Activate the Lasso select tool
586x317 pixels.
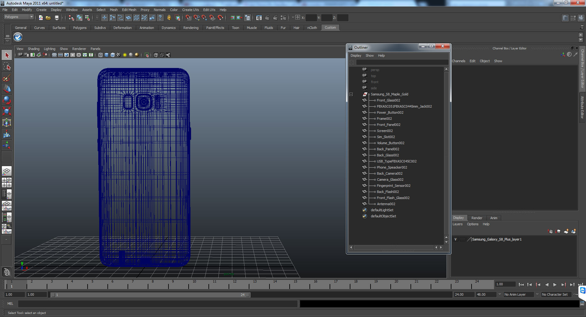[7, 66]
